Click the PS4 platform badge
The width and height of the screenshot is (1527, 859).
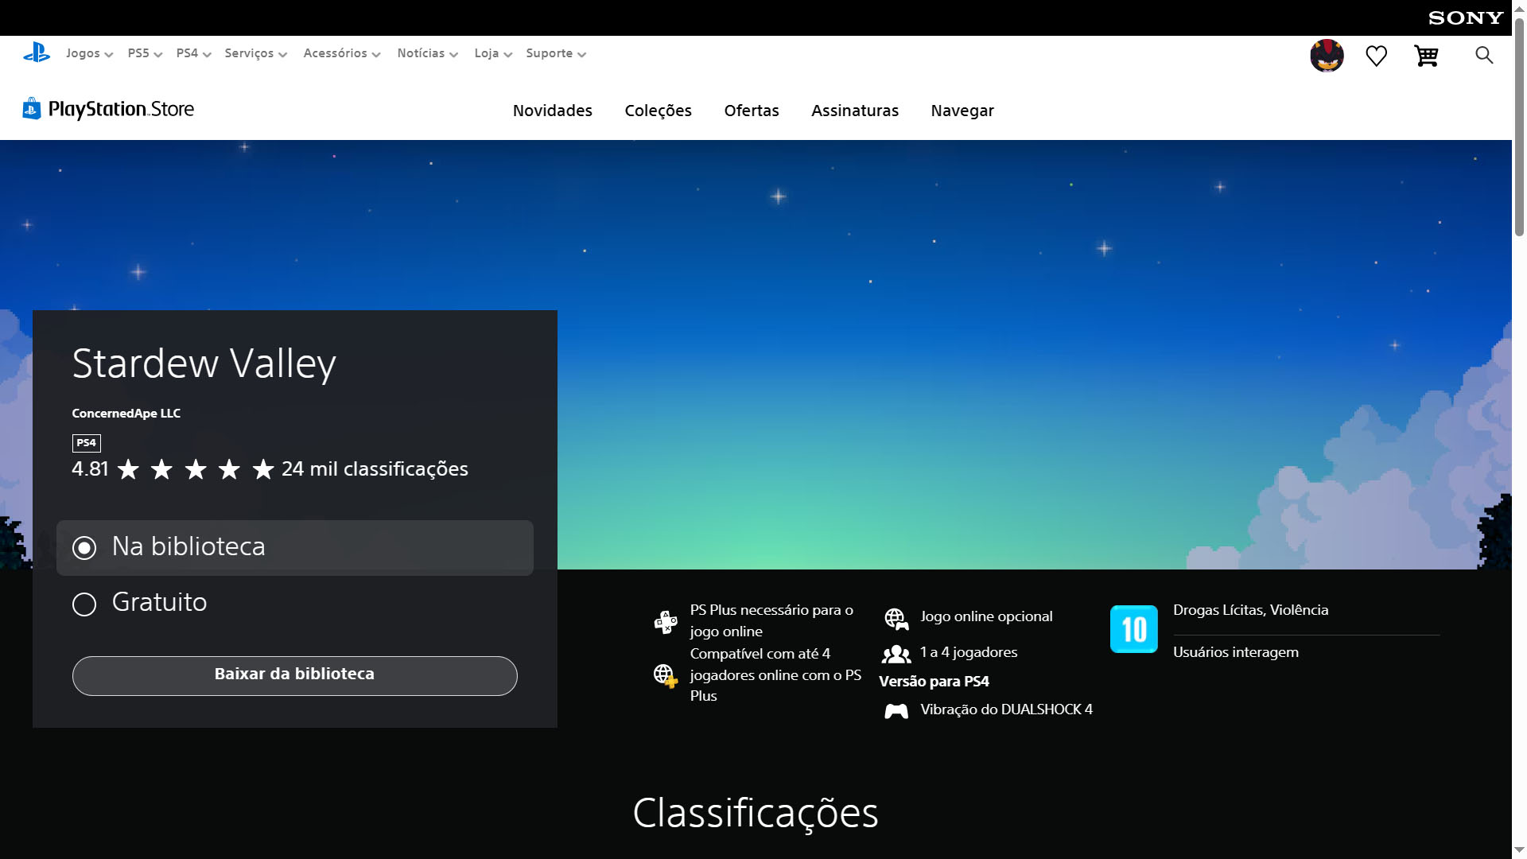87,443
